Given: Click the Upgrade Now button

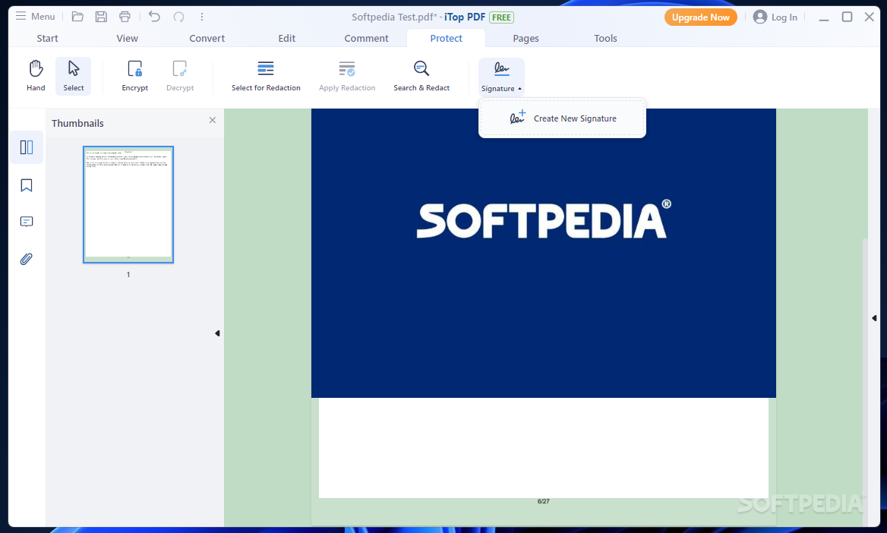Looking at the screenshot, I should coord(700,17).
